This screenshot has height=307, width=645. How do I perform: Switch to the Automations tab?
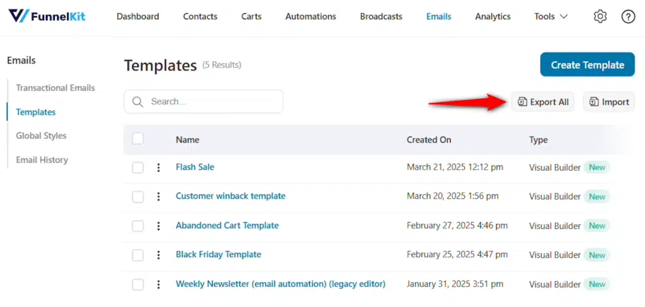pos(311,17)
